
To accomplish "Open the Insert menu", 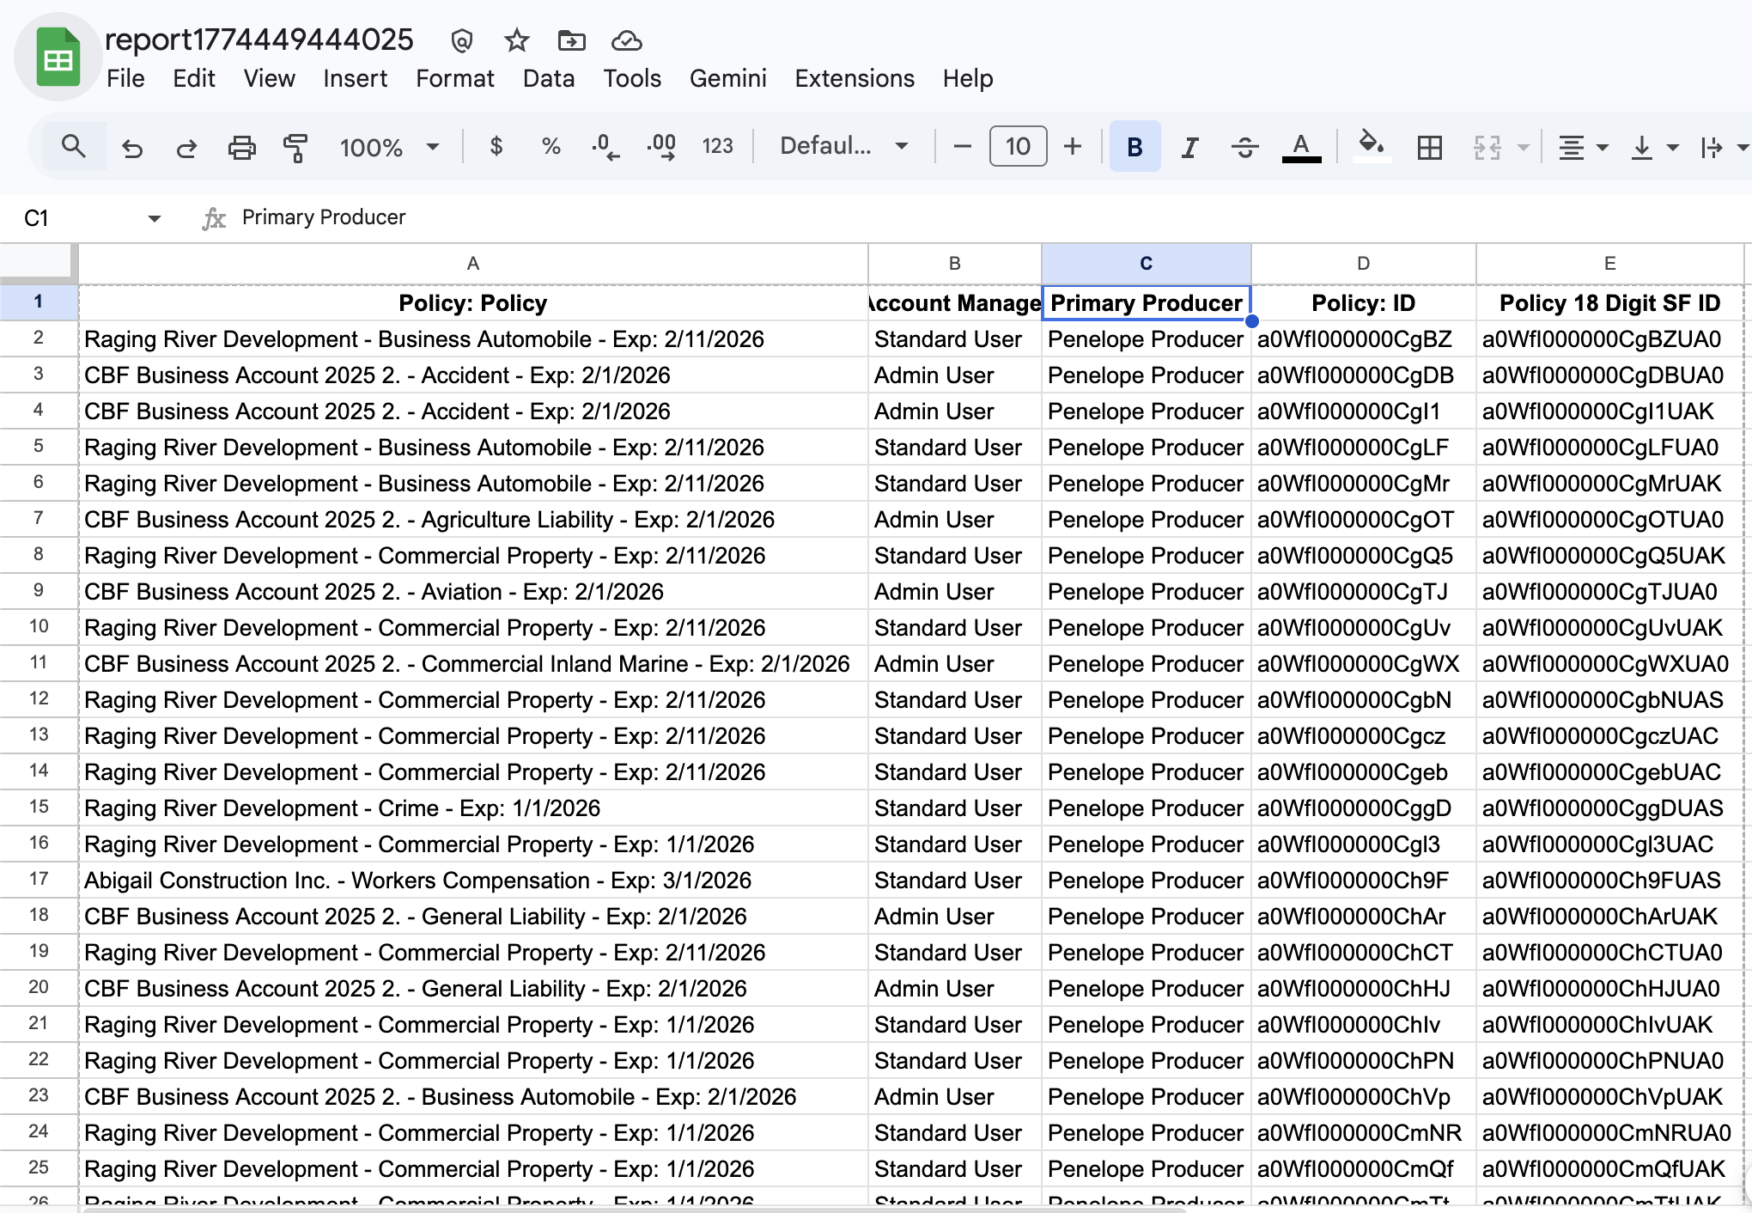I will coord(355,78).
